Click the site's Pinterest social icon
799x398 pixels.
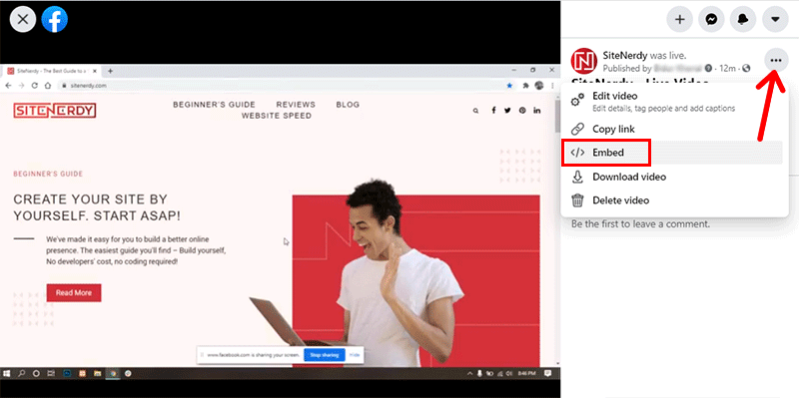(x=522, y=111)
